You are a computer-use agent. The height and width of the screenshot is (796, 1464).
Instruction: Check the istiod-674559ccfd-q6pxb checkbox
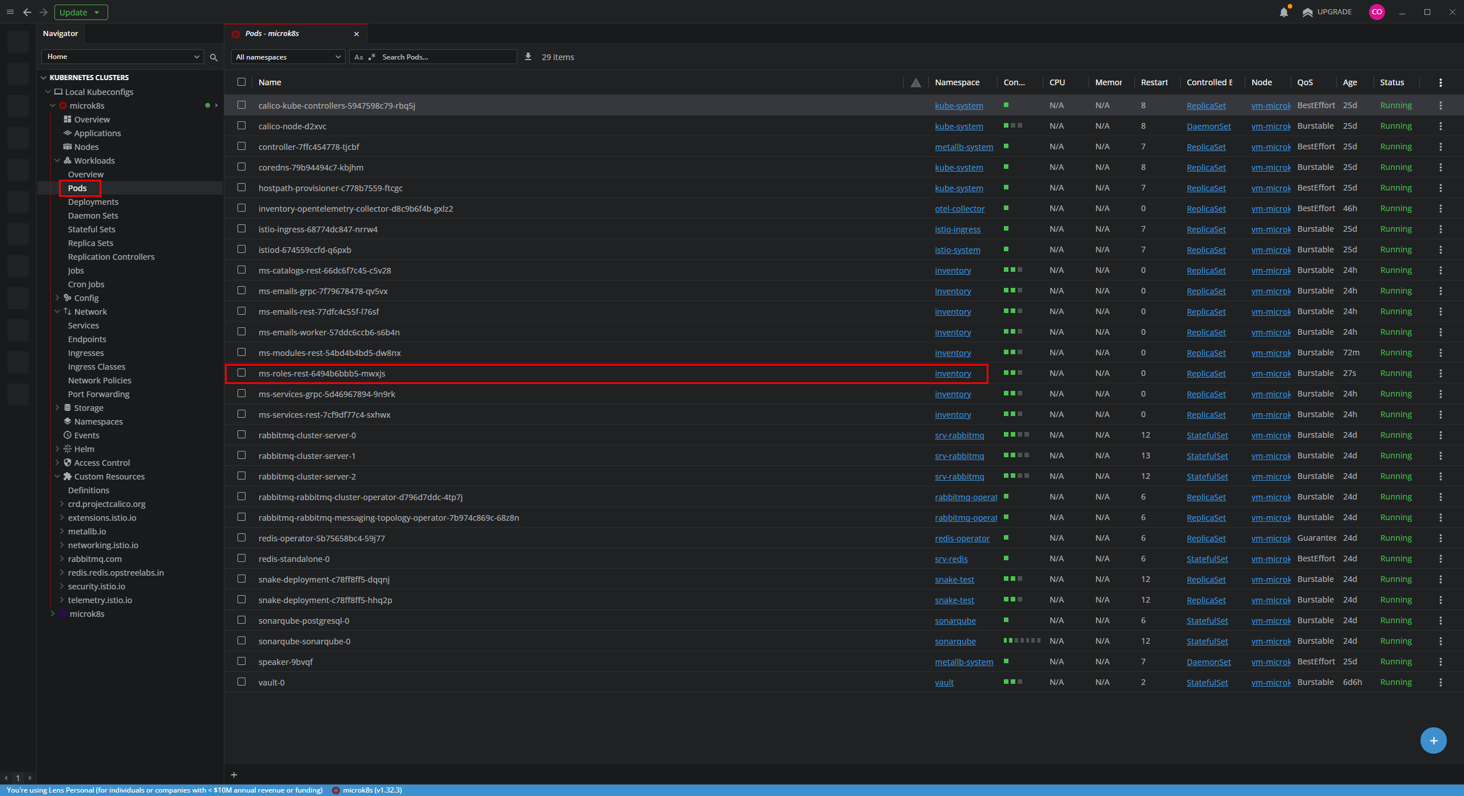242,249
